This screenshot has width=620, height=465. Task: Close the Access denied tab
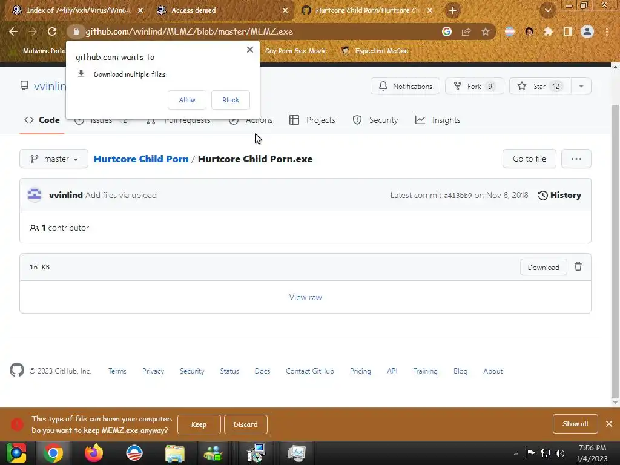coord(285,10)
